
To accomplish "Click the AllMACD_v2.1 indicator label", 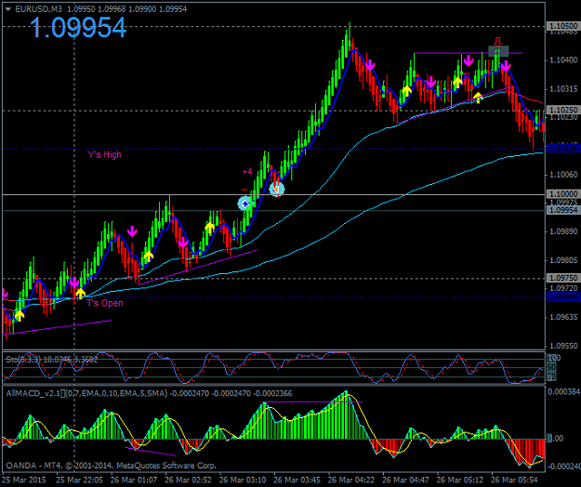I will point(149,393).
